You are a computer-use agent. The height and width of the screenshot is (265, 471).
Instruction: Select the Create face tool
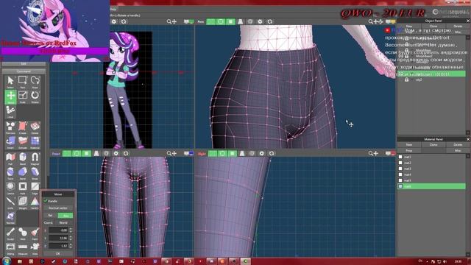[x=23, y=127]
